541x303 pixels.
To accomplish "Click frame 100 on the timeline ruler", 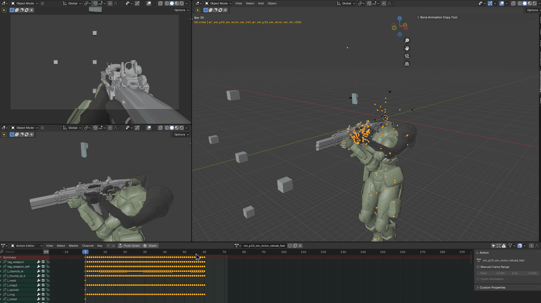I will 284,252.
